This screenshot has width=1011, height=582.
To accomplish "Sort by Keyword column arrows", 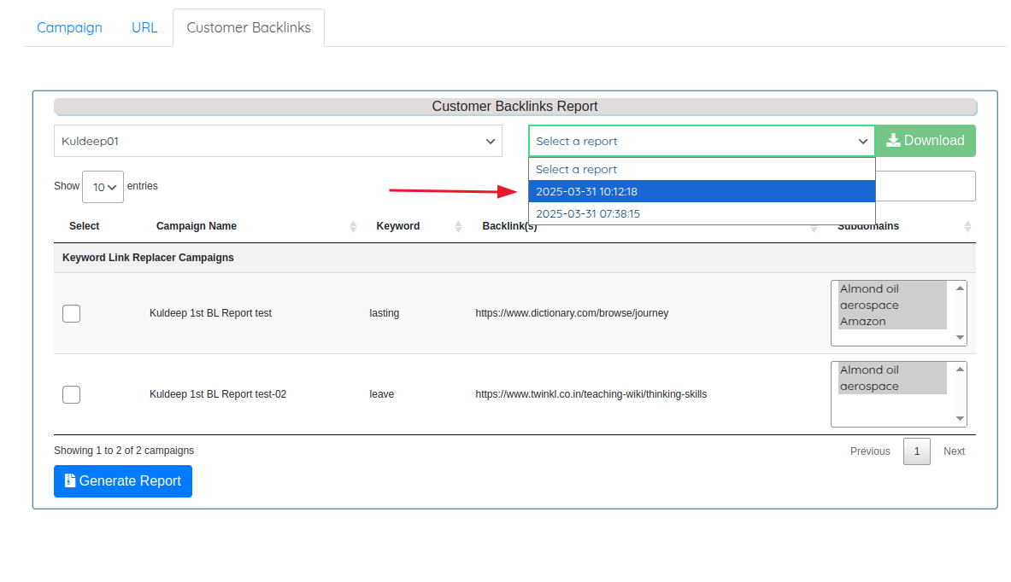I will pos(458,226).
